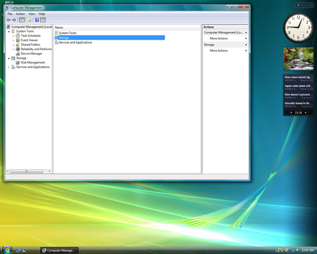
Task: Open the View menu
Action: pyautogui.click(x=32, y=14)
